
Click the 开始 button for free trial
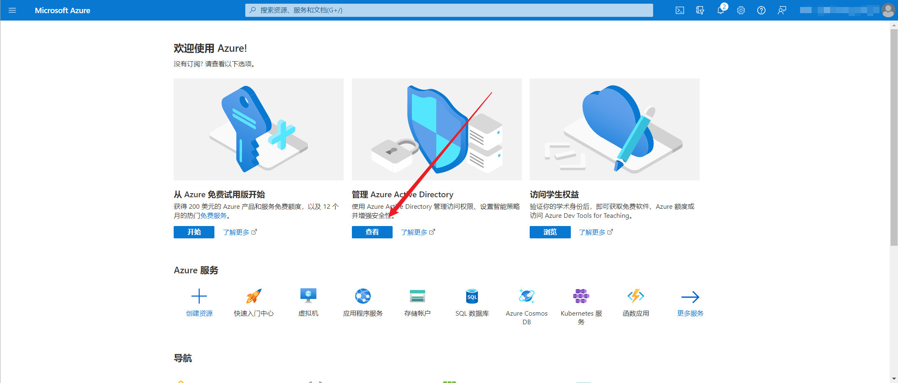pos(194,232)
